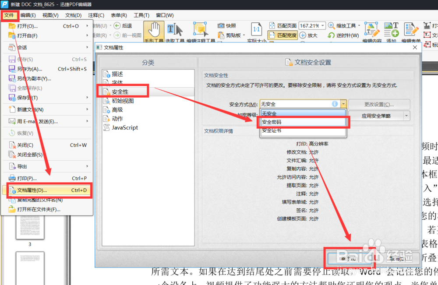Click the Back (后退) arrow icon

coord(117,26)
